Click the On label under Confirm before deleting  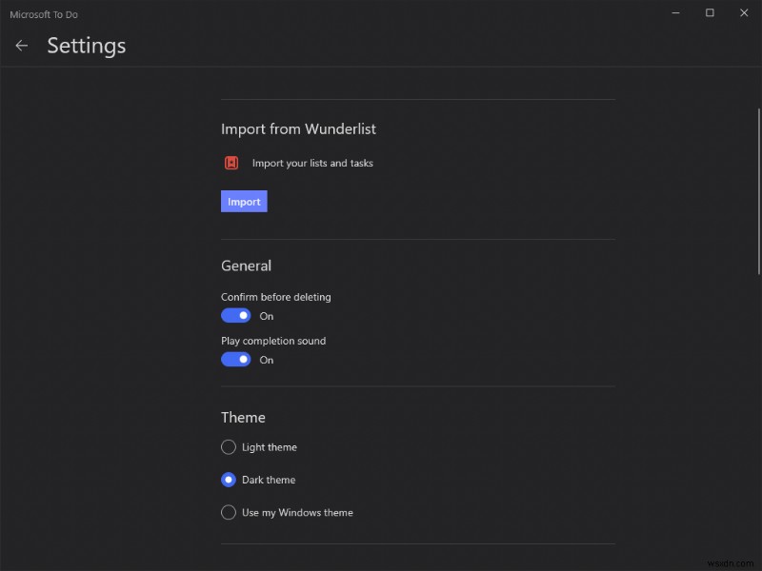tap(267, 316)
